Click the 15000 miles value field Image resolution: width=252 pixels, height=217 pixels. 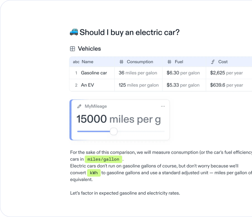coord(118,119)
